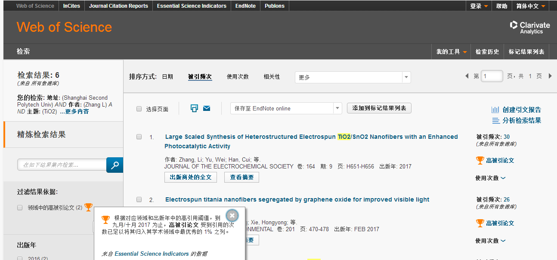The height and width of the screenshot is (260, 557).
Task: Open 检索历史 in the navigation bar
Action: [x=487, y=52]
